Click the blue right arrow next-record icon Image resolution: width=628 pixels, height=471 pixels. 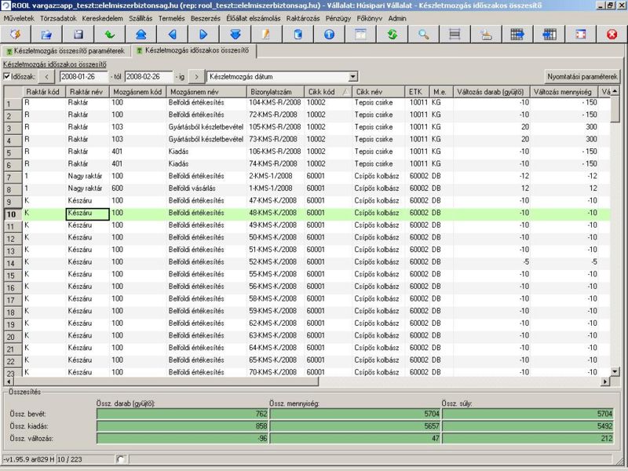tap(203, 35)
